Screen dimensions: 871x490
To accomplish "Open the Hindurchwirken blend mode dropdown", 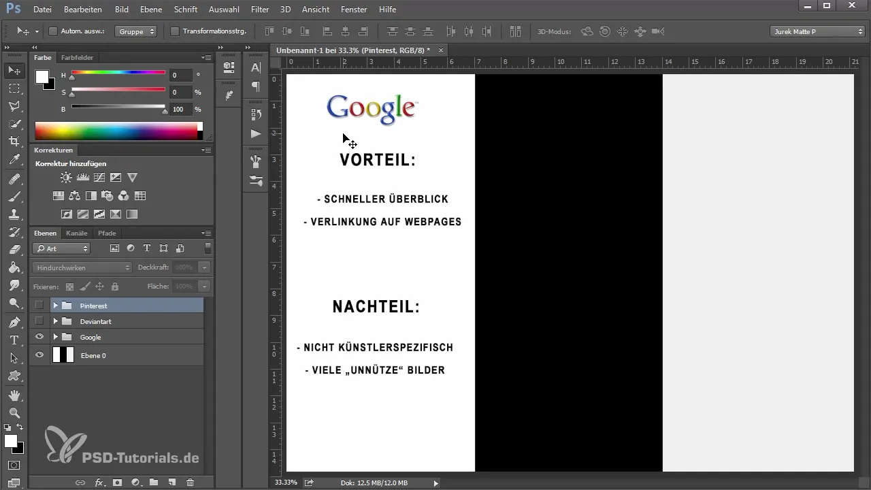I will pyautogui.click(x=82, y=267).
